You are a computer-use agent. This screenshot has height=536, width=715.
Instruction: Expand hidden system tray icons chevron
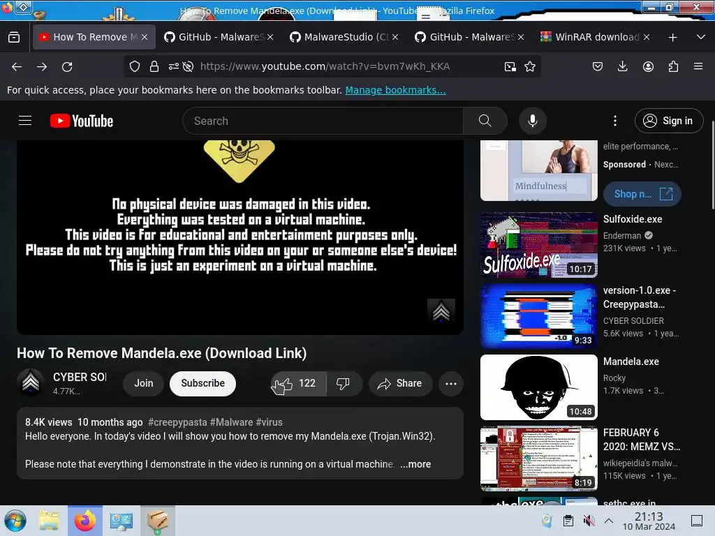608,521
